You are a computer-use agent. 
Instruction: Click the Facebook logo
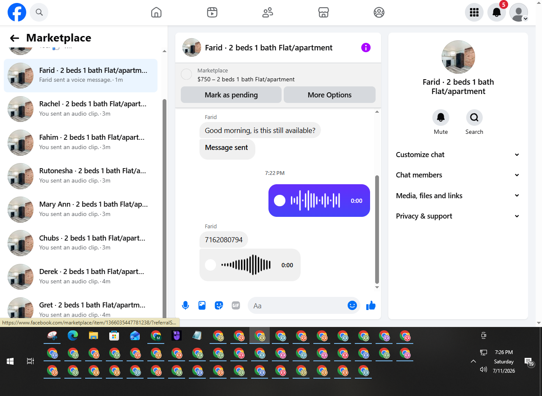click(x=17, y=12)
